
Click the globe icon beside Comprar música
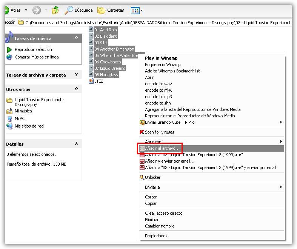(x=9, y=57)
